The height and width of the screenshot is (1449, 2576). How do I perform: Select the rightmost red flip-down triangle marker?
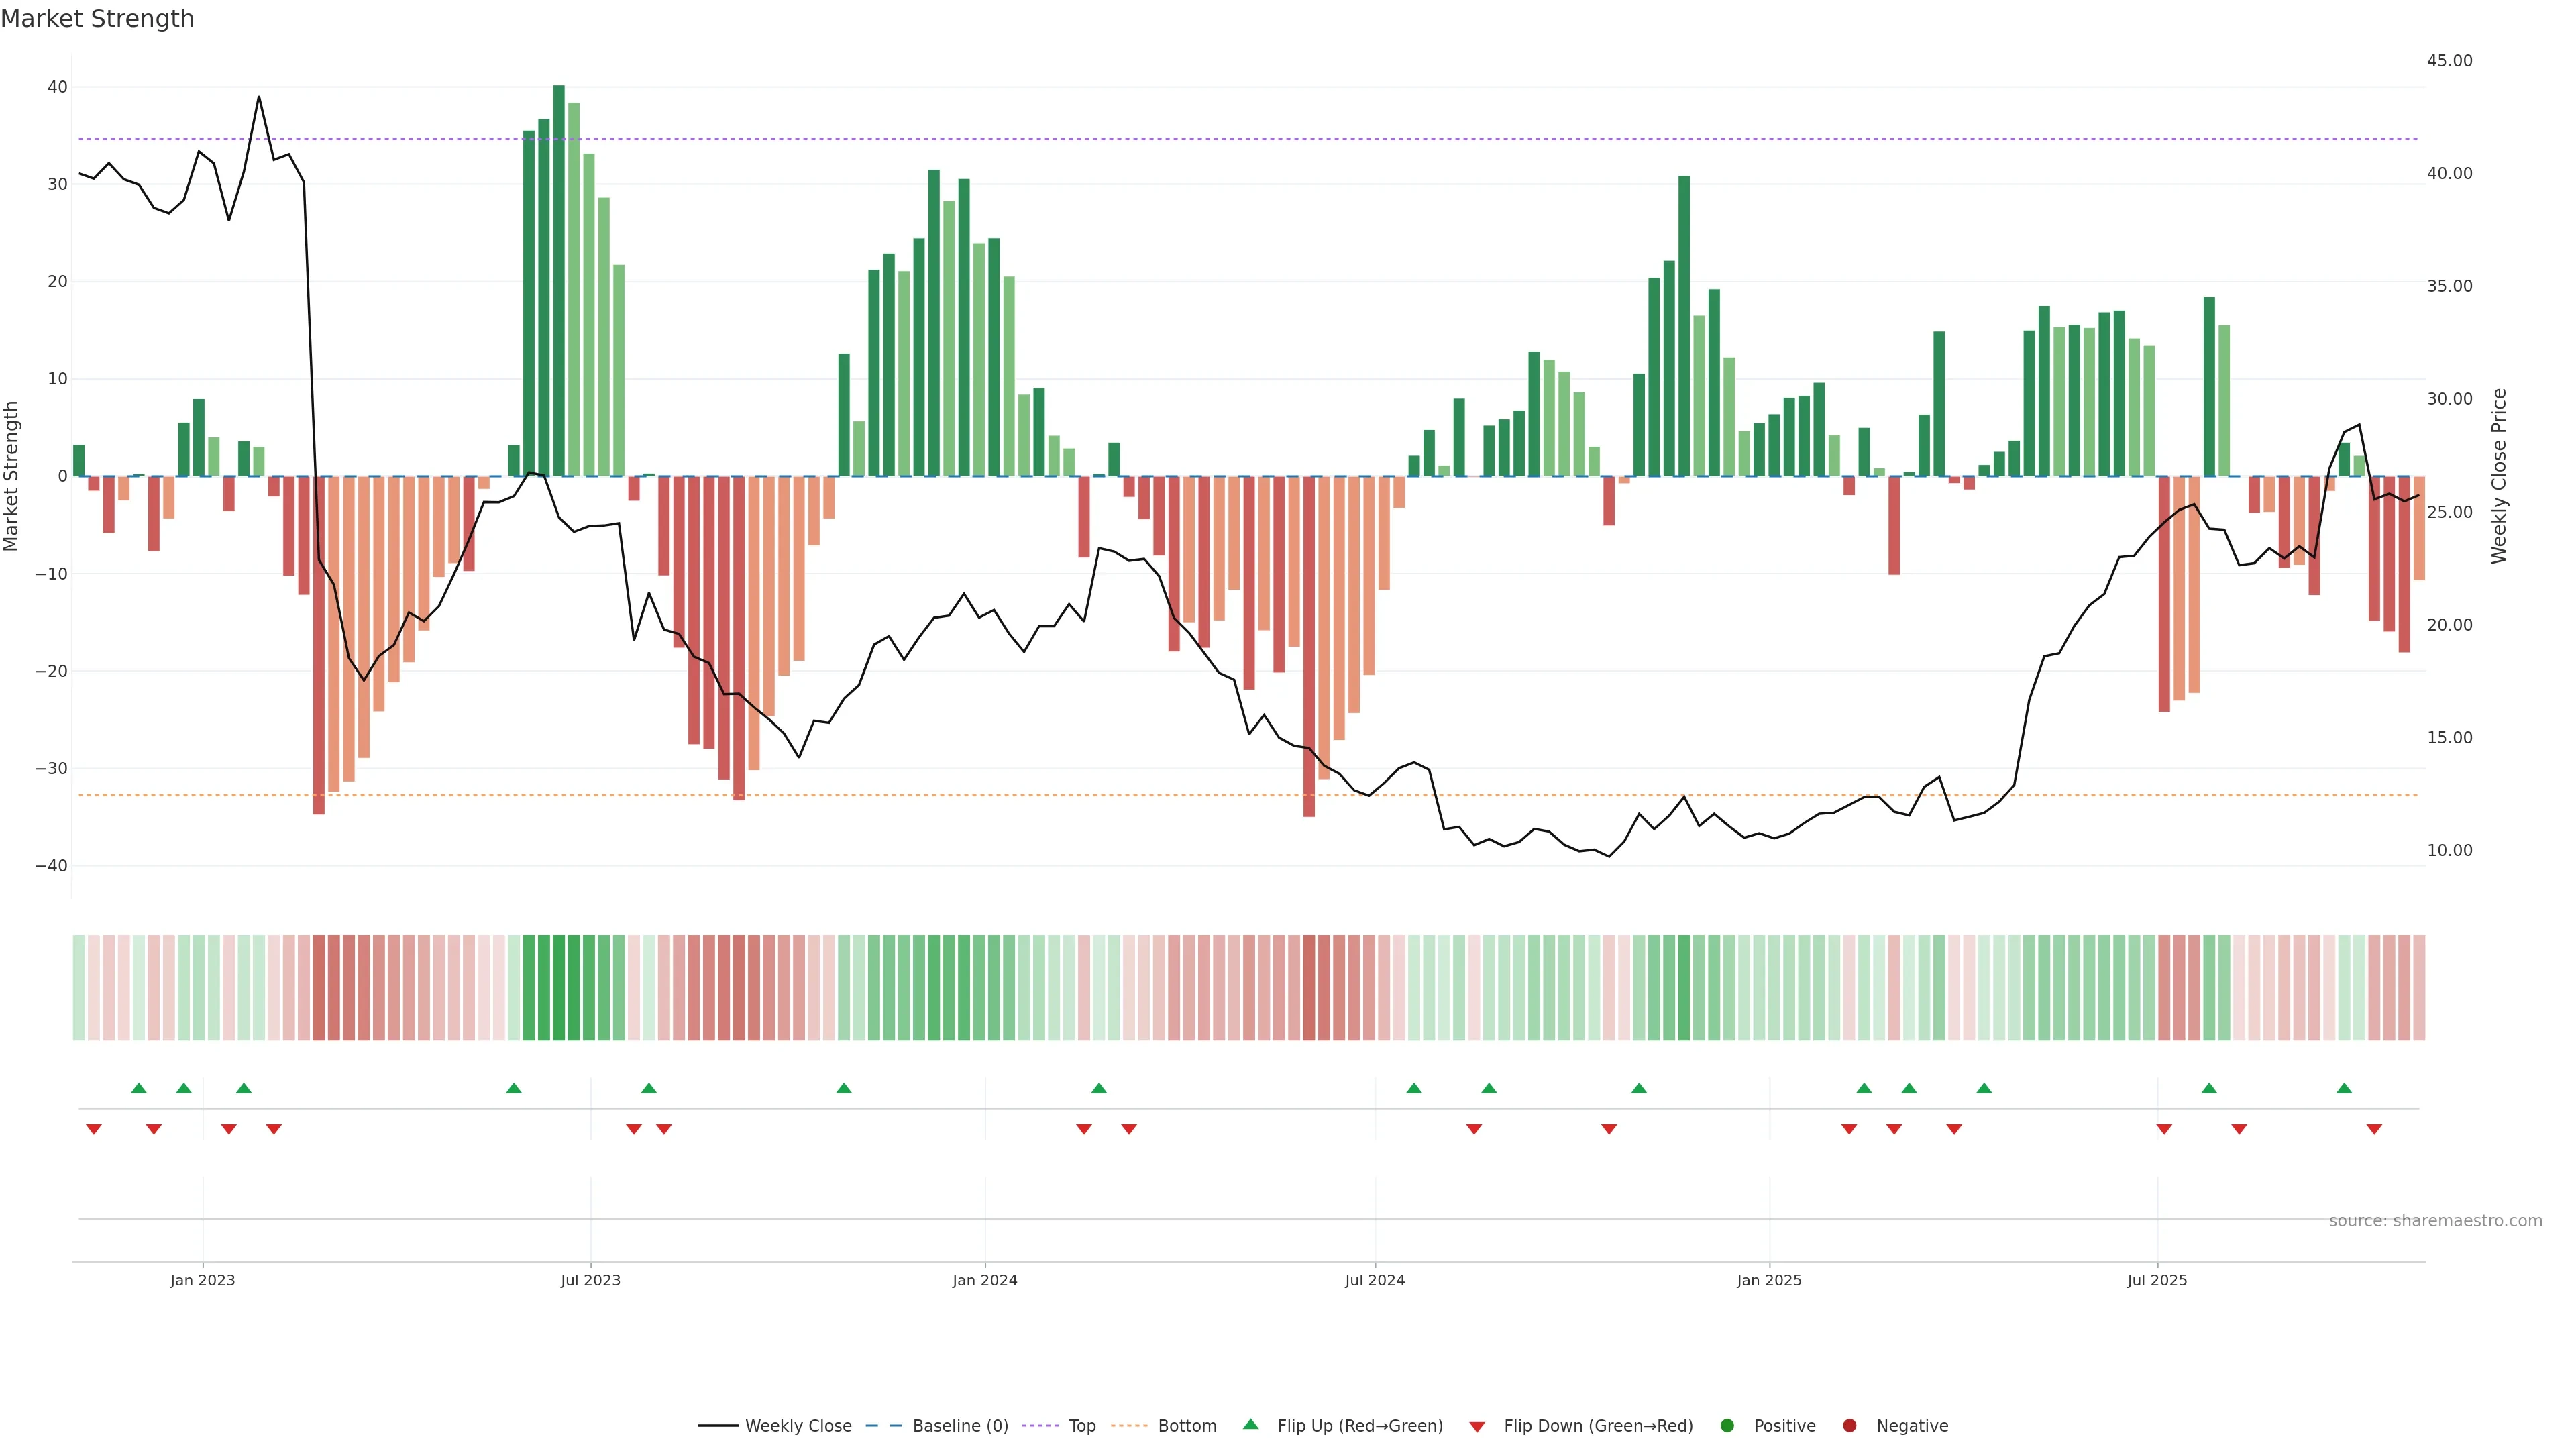(2374, 1129)
